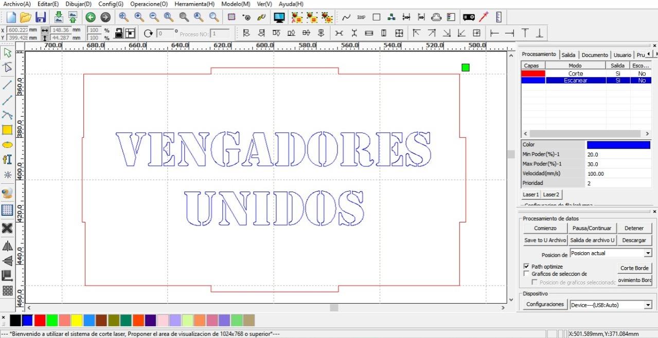Open preview using the monitor icon
Viewport: 658px width, 338px height.
click(279, 17)
